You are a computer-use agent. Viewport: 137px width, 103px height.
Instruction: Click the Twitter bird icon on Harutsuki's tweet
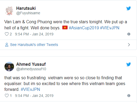point(129,8)
